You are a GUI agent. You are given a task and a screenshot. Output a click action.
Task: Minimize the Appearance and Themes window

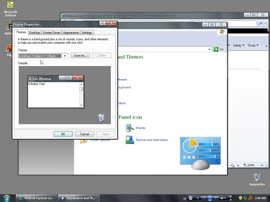pos(205,24)
